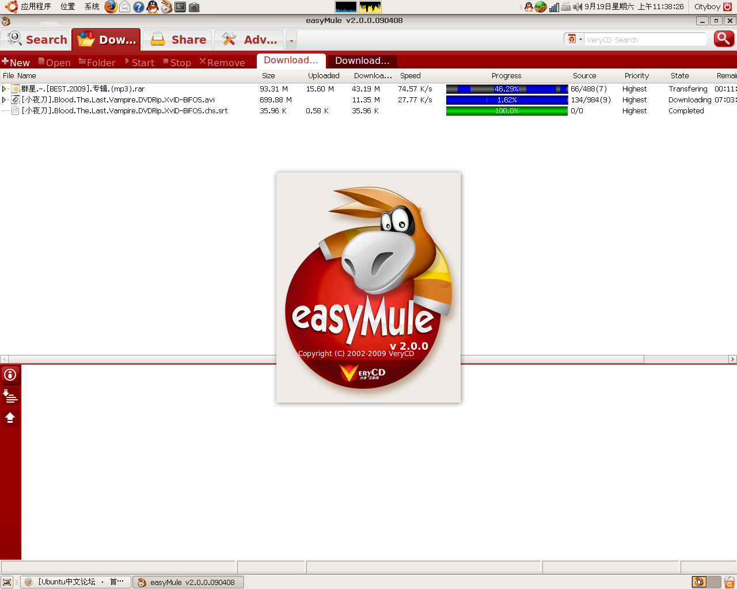The height and width of the screenshot is (589, 737).
Task: Open the Ubuntu 应用程序 menu
Action: [29, 7]
